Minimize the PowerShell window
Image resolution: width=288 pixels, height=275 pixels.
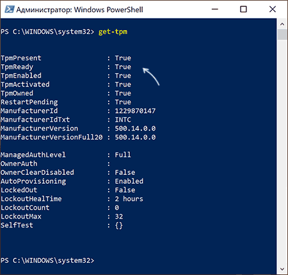click(215, 10)
